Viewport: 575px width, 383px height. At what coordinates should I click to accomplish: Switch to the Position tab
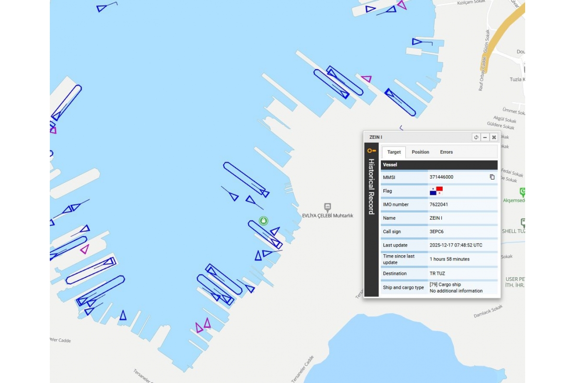click(x=420, y=152)
